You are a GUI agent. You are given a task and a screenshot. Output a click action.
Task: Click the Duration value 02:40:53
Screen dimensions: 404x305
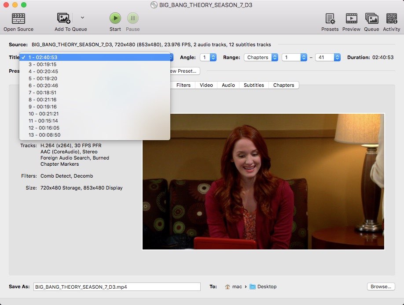(383, 57)
